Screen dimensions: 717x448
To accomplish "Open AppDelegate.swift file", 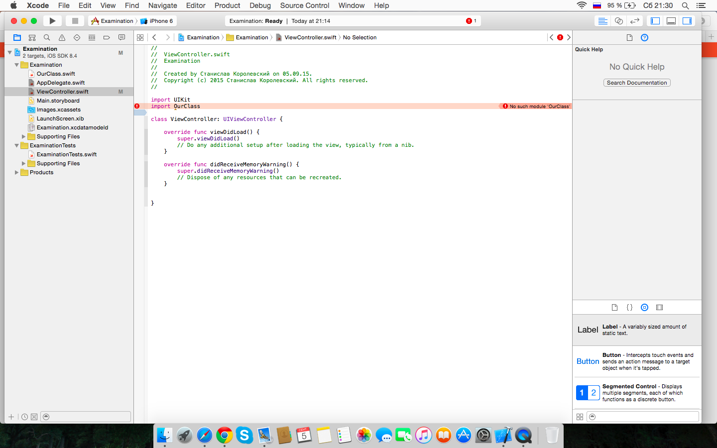I will pos(61,83).
